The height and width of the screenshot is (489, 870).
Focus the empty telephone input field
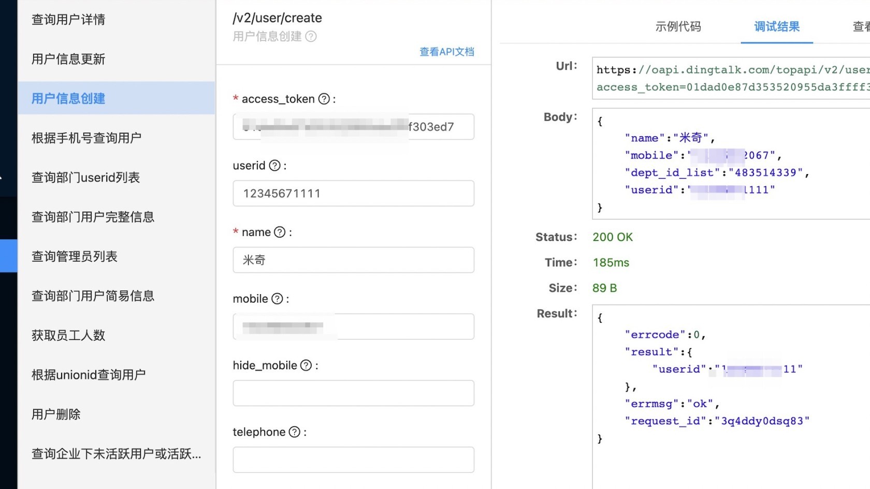(x=354, y=460)
